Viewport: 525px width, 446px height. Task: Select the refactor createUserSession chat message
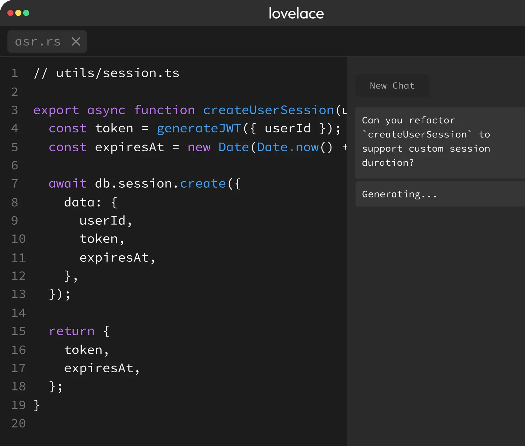click(440, 142)
